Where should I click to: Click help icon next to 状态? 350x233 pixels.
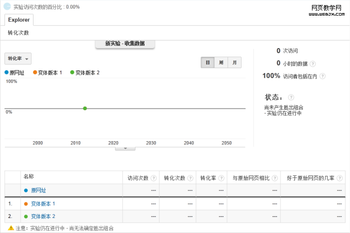pyautogui.click(x=291, y=97)
